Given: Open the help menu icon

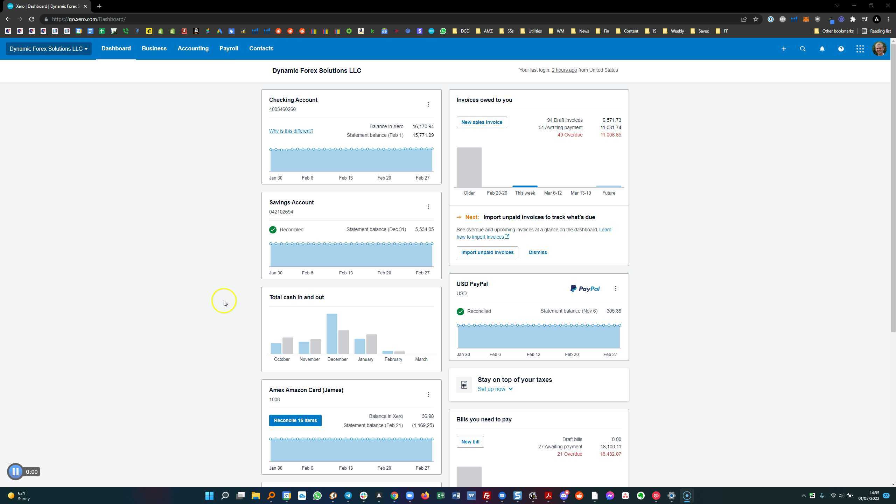Looking at the screenshot, I should (x=841, y=49).
